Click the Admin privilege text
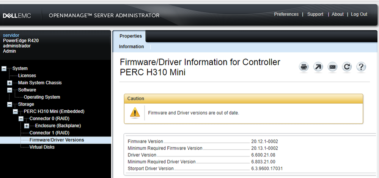This screenshot has width=379, height=178. tap(9, 51)
